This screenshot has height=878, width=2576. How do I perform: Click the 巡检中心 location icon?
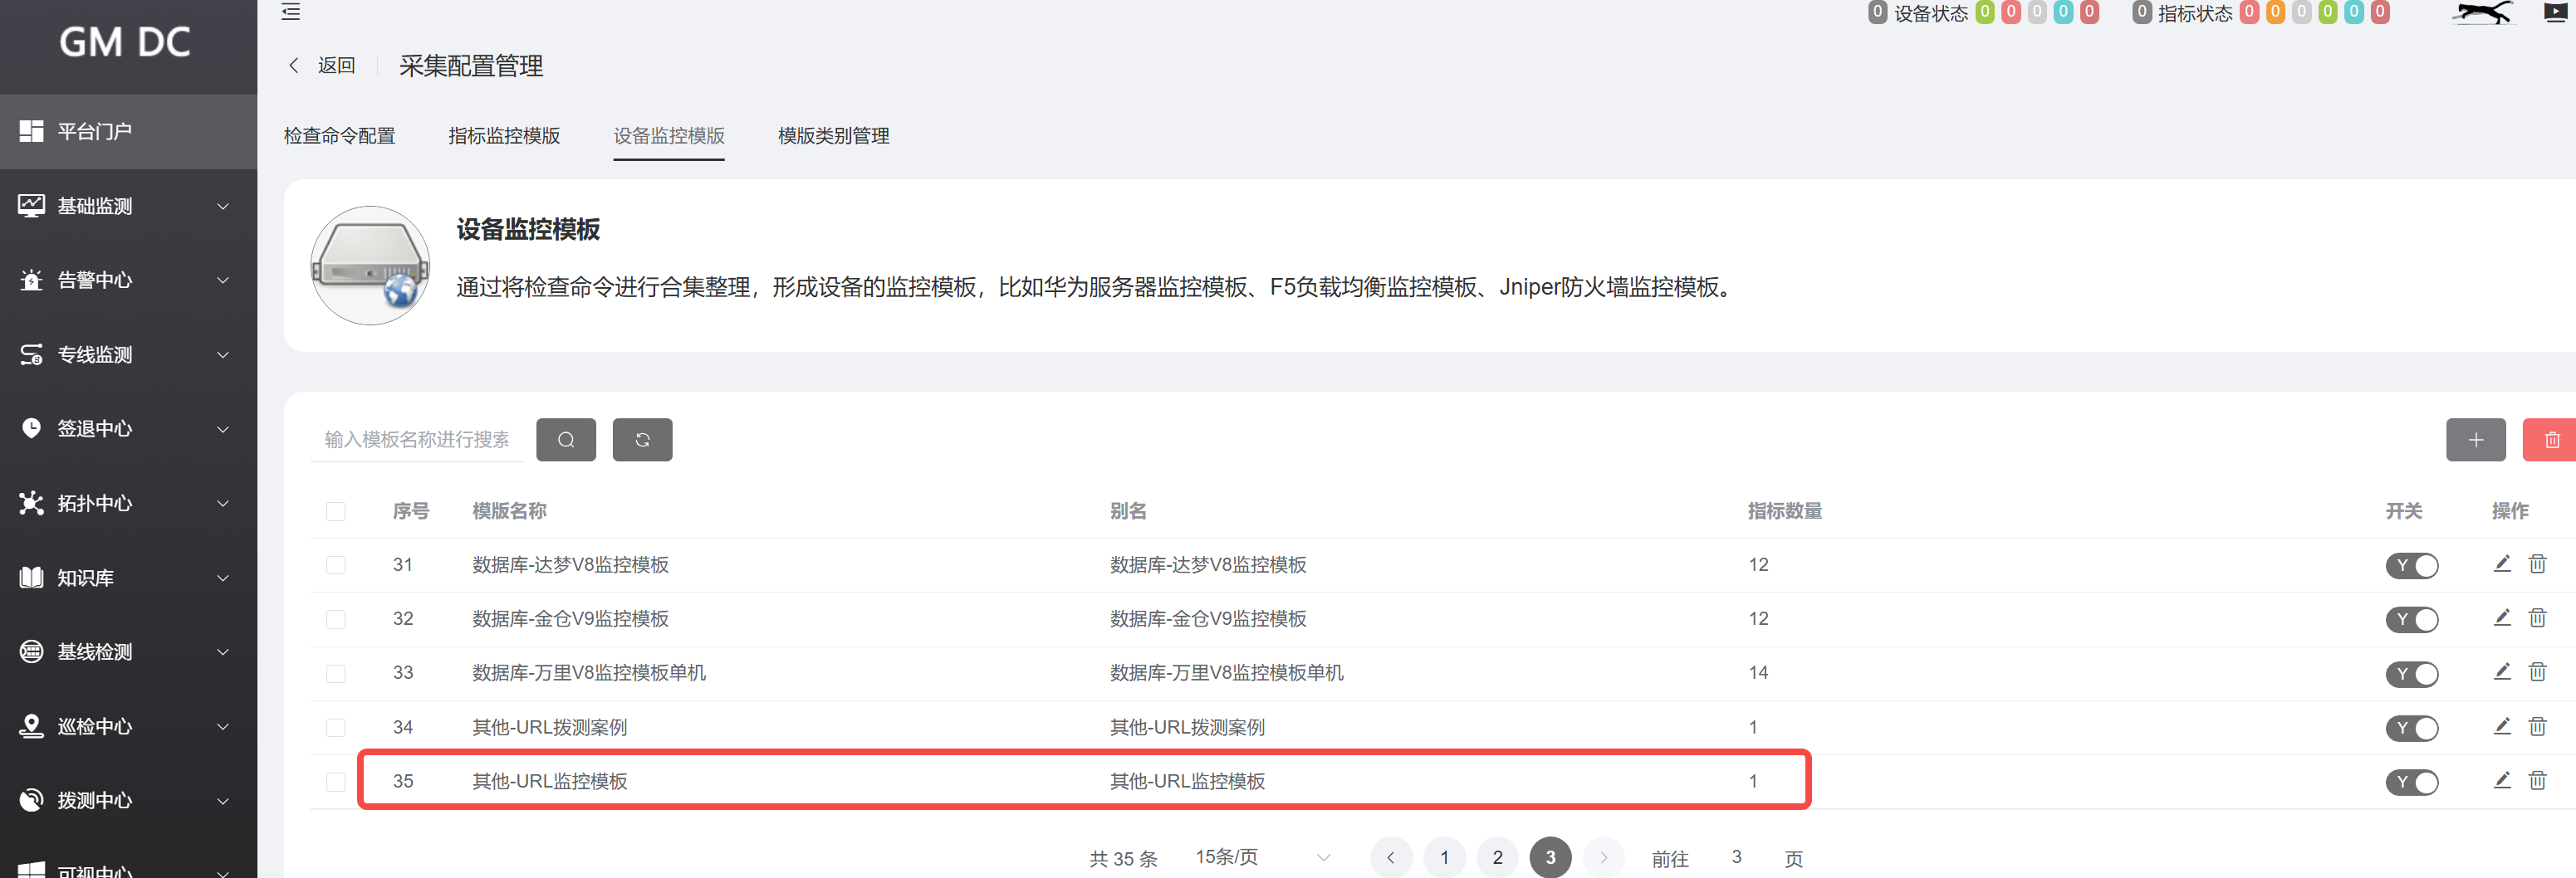[31, 726]
